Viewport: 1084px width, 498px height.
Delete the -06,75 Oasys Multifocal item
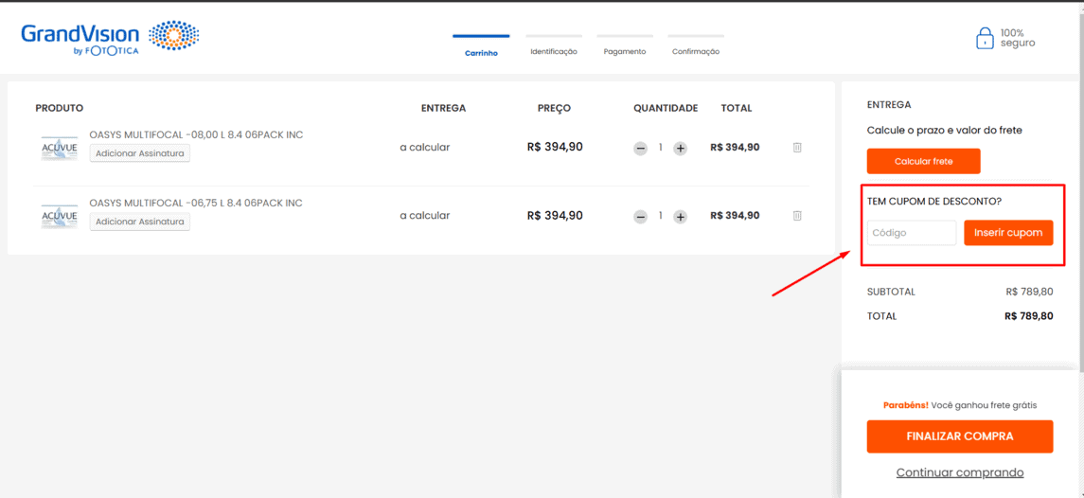(797, 216)
